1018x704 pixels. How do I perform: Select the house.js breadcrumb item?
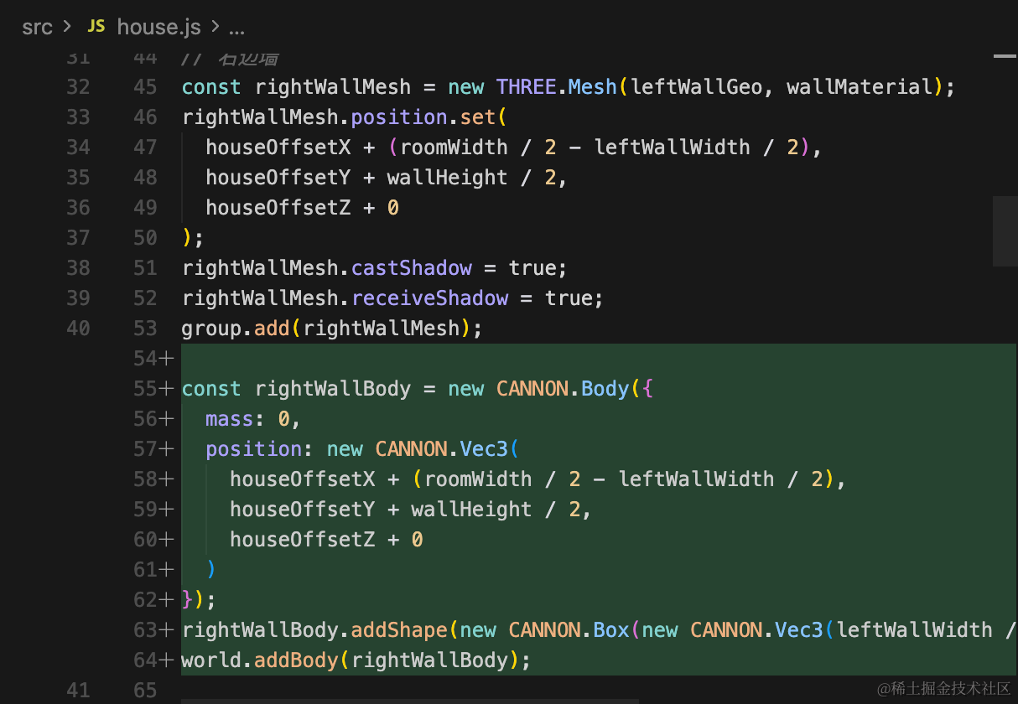pyautogui.click(x=158, y=27)
